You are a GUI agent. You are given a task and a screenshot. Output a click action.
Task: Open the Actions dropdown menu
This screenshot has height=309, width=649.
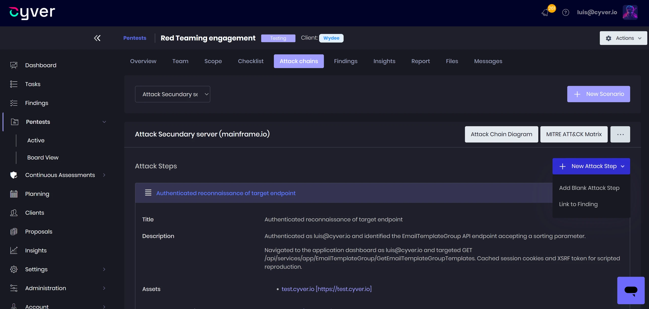point(623,38)
